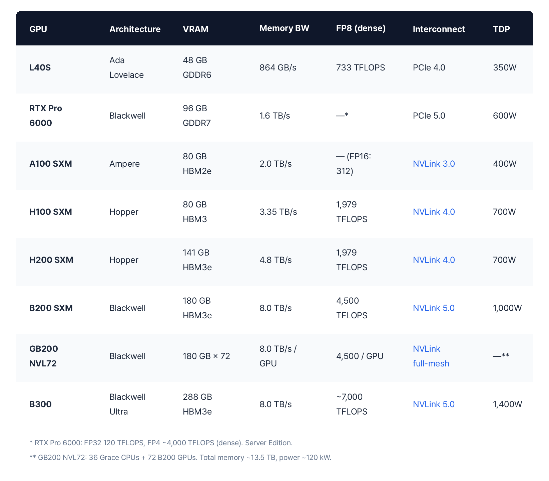Open NVLink 4.0 link for H200 SXM

click(434, 260)
